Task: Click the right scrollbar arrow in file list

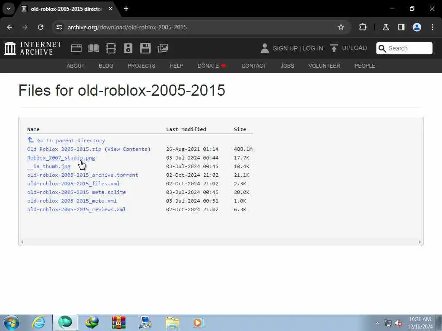Action: pyautogui.click(x=420, y=242)
